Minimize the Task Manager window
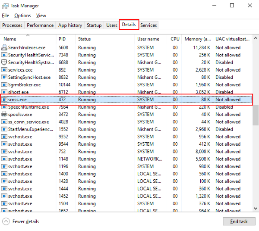 point(214,6)
